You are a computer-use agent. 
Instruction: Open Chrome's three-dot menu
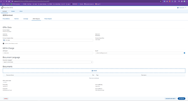[x=187, y=1]
